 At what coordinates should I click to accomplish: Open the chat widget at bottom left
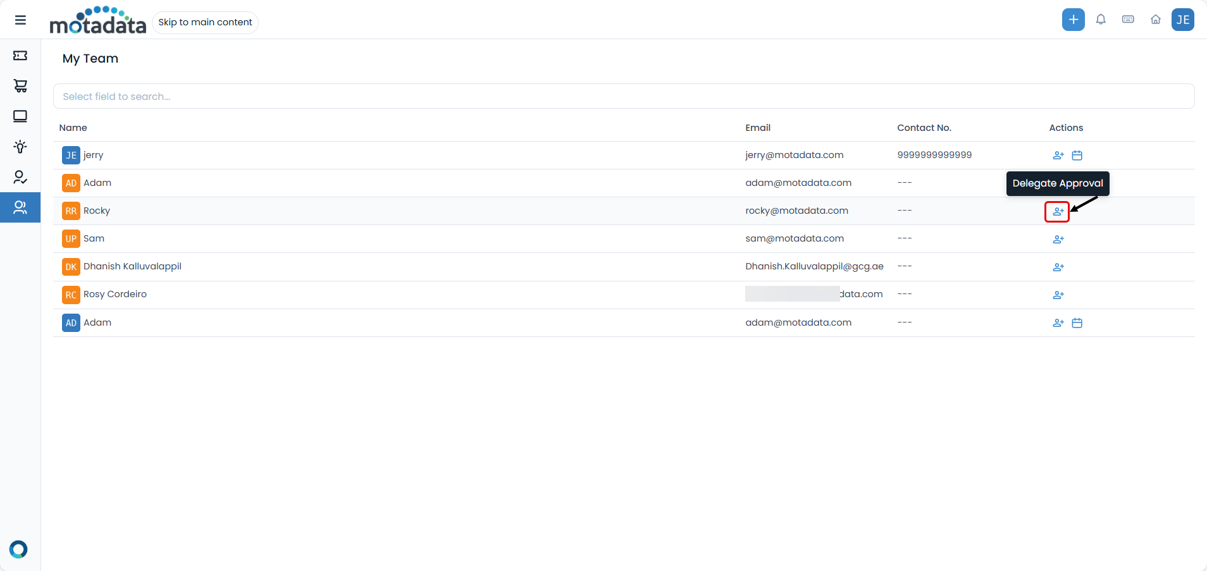click(18, 549)
